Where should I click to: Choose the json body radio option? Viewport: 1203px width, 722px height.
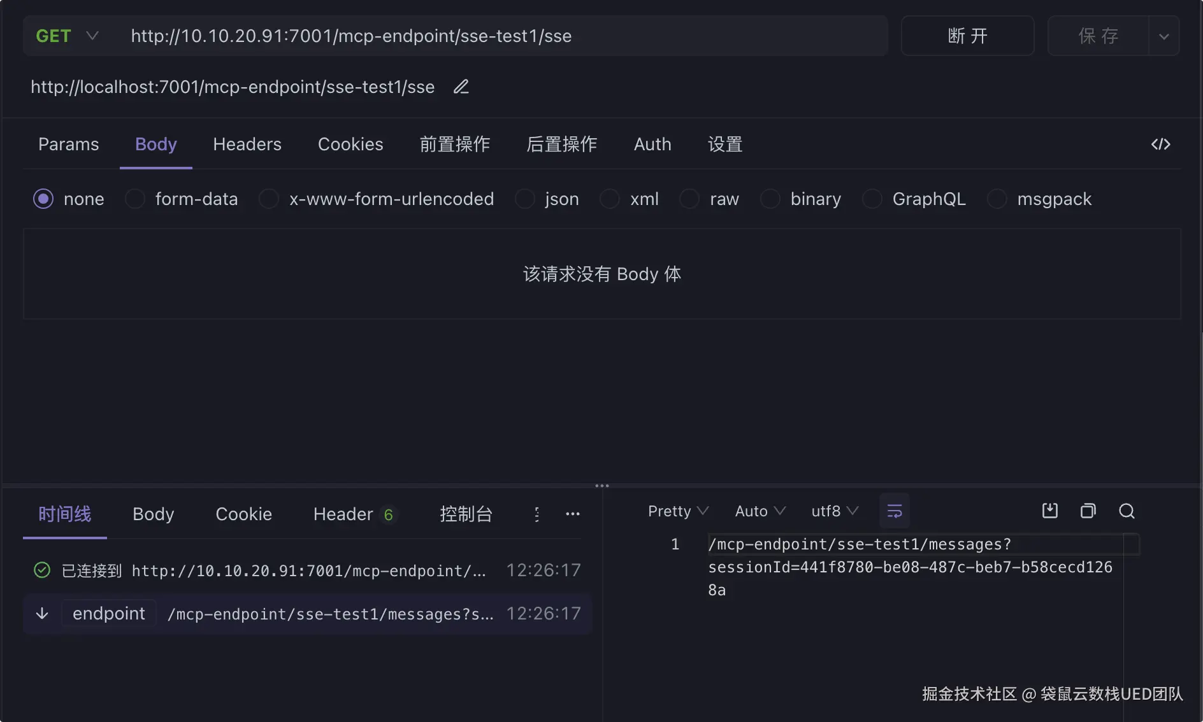pyautogui.click(x=525, y=199)
